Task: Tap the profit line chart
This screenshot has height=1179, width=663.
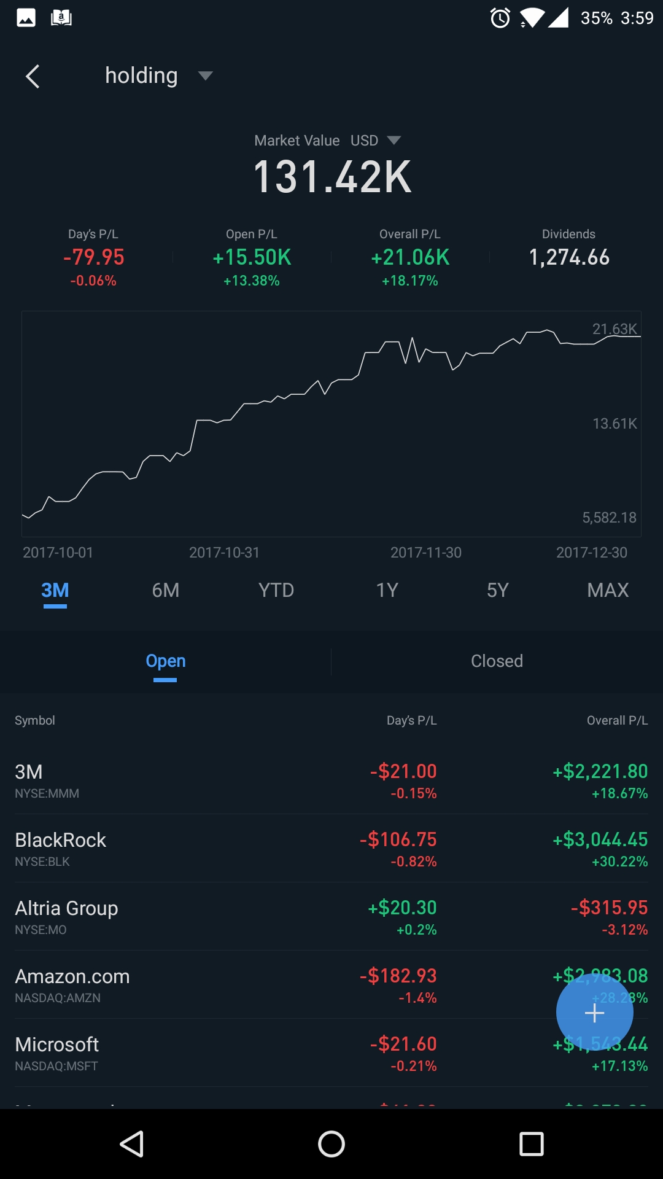Action: tap(331, 424)
